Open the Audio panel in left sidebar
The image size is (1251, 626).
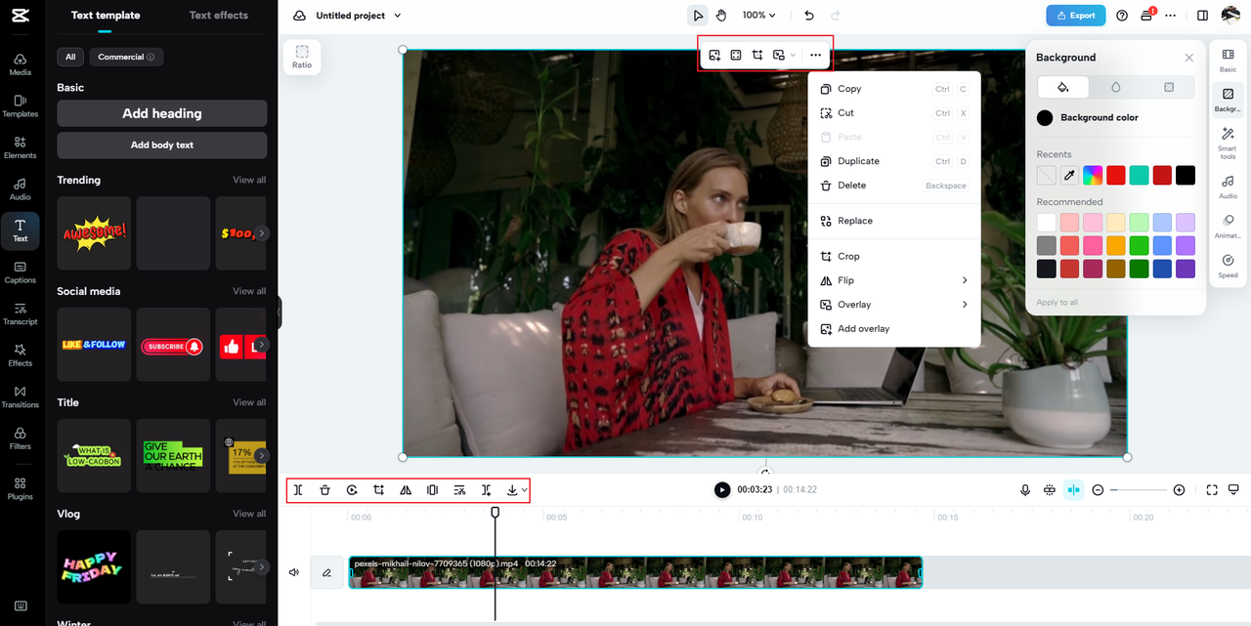(x=20, y=189)
